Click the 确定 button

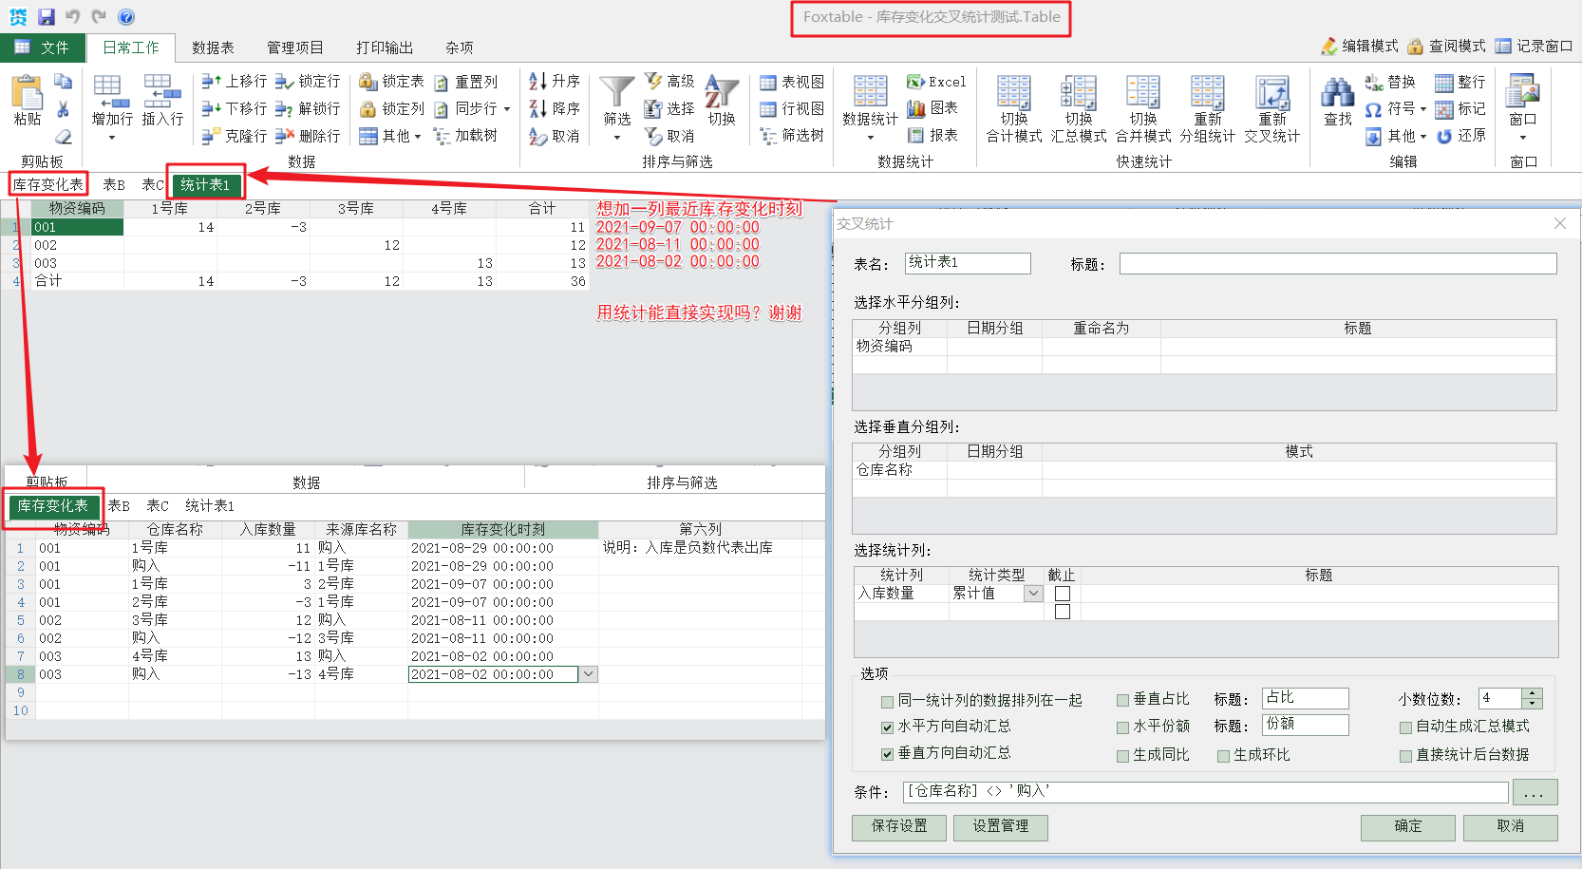(1407, 826)
